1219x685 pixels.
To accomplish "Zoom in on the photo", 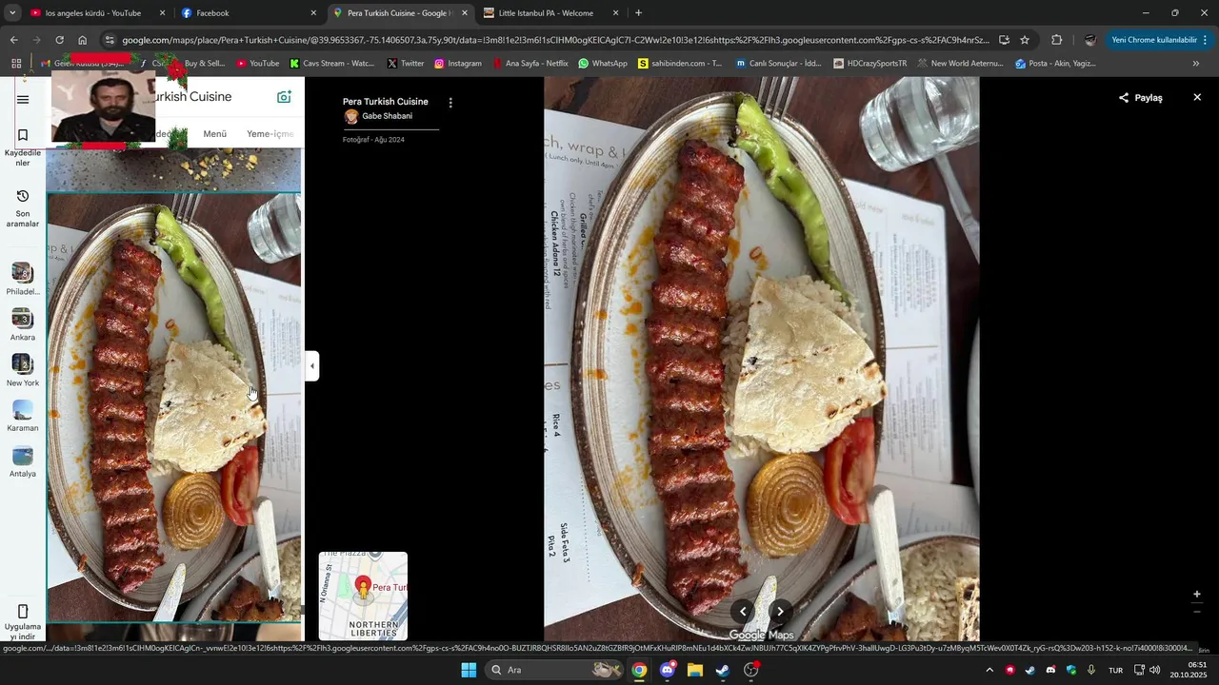I will click(x=1197, y=595).
